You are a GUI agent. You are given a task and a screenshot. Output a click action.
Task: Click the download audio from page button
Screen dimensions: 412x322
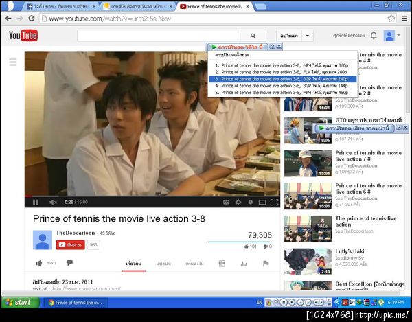tap(354, 128)
